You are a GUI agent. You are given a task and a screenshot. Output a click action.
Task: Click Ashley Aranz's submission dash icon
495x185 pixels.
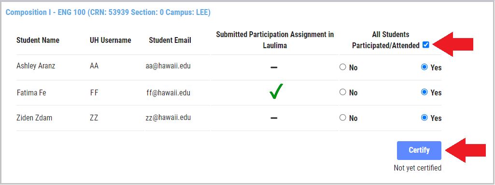pos(274,67)
